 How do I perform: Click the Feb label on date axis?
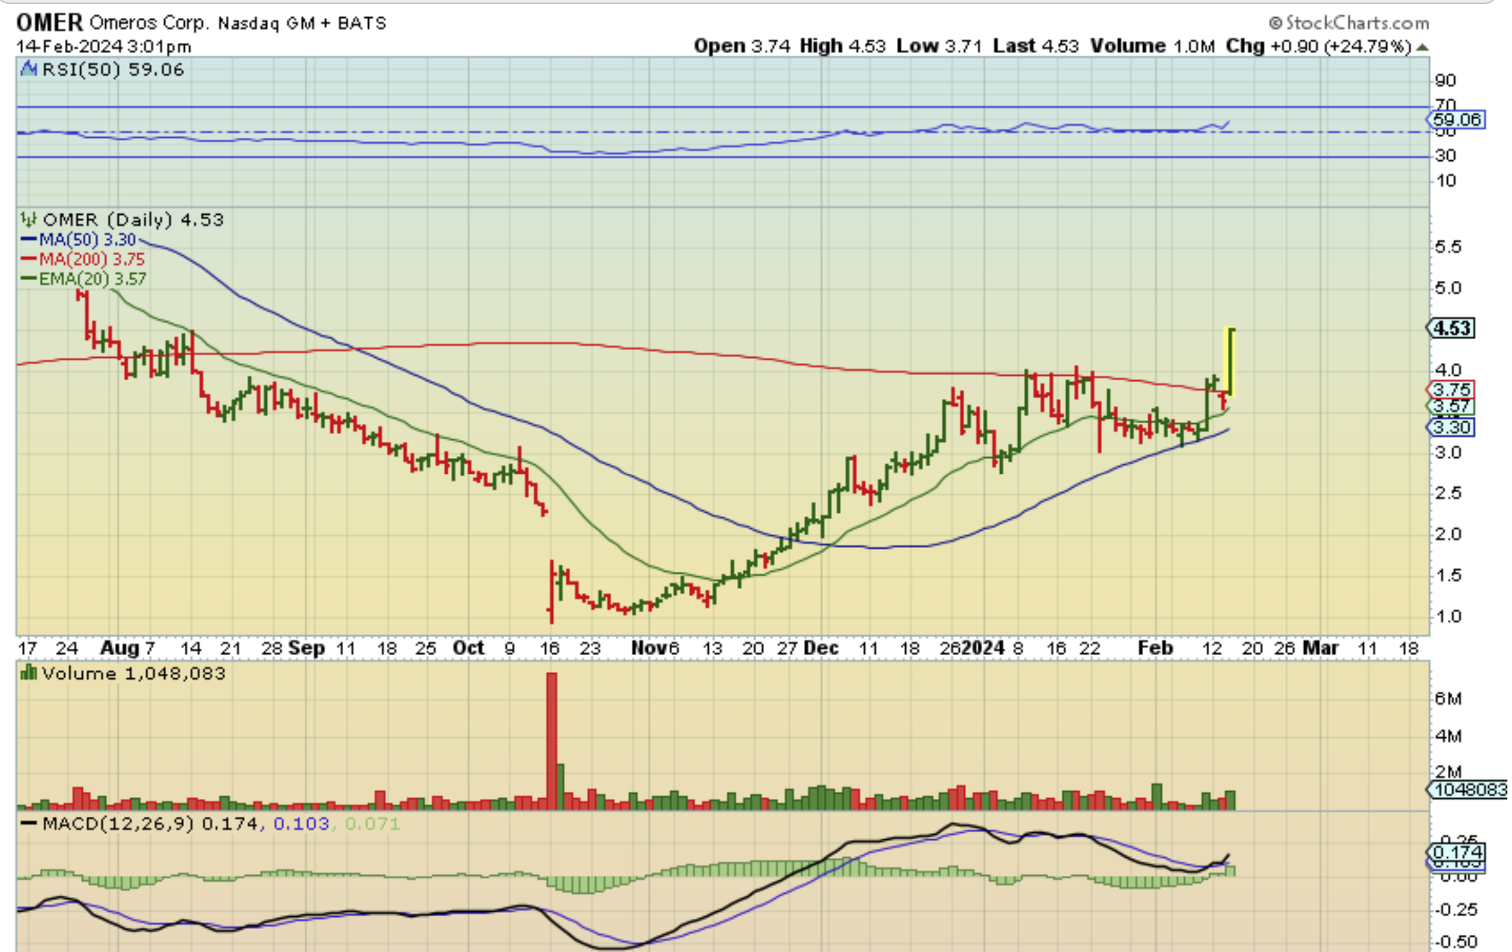pos(1155,647)
